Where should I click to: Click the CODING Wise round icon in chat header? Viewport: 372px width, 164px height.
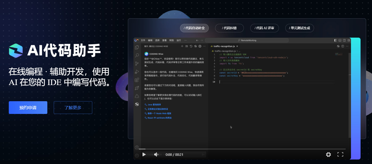[x=195, y=46]
